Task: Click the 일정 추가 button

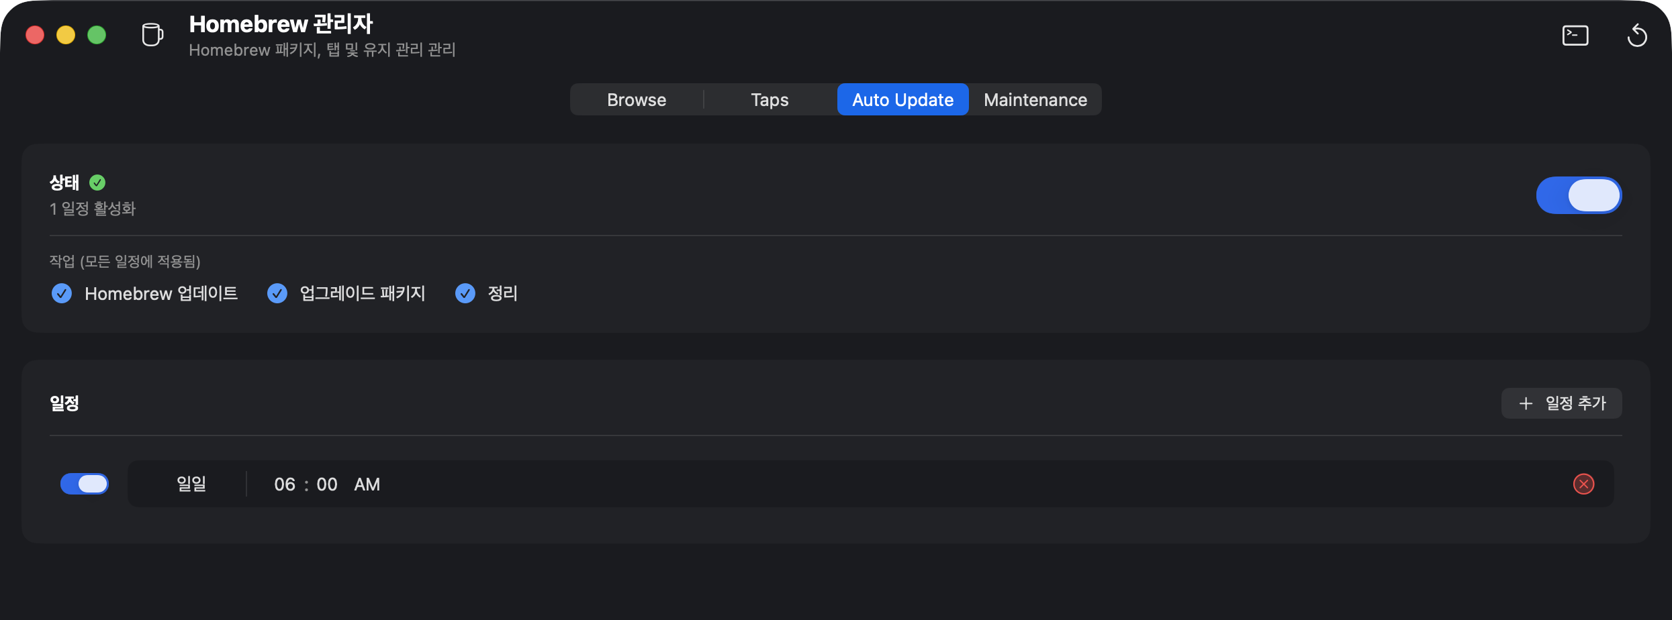Action: tap(1561, 403)
